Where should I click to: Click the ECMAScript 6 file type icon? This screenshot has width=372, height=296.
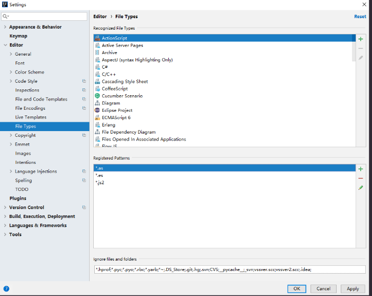tap(97, 118)
